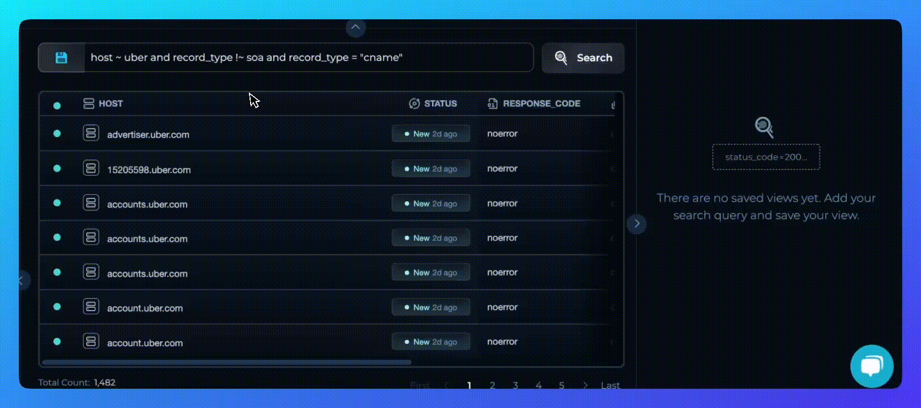Screen dimensions: 921x408
Task: Jump to the Last results page
Action: coord(610,385)
